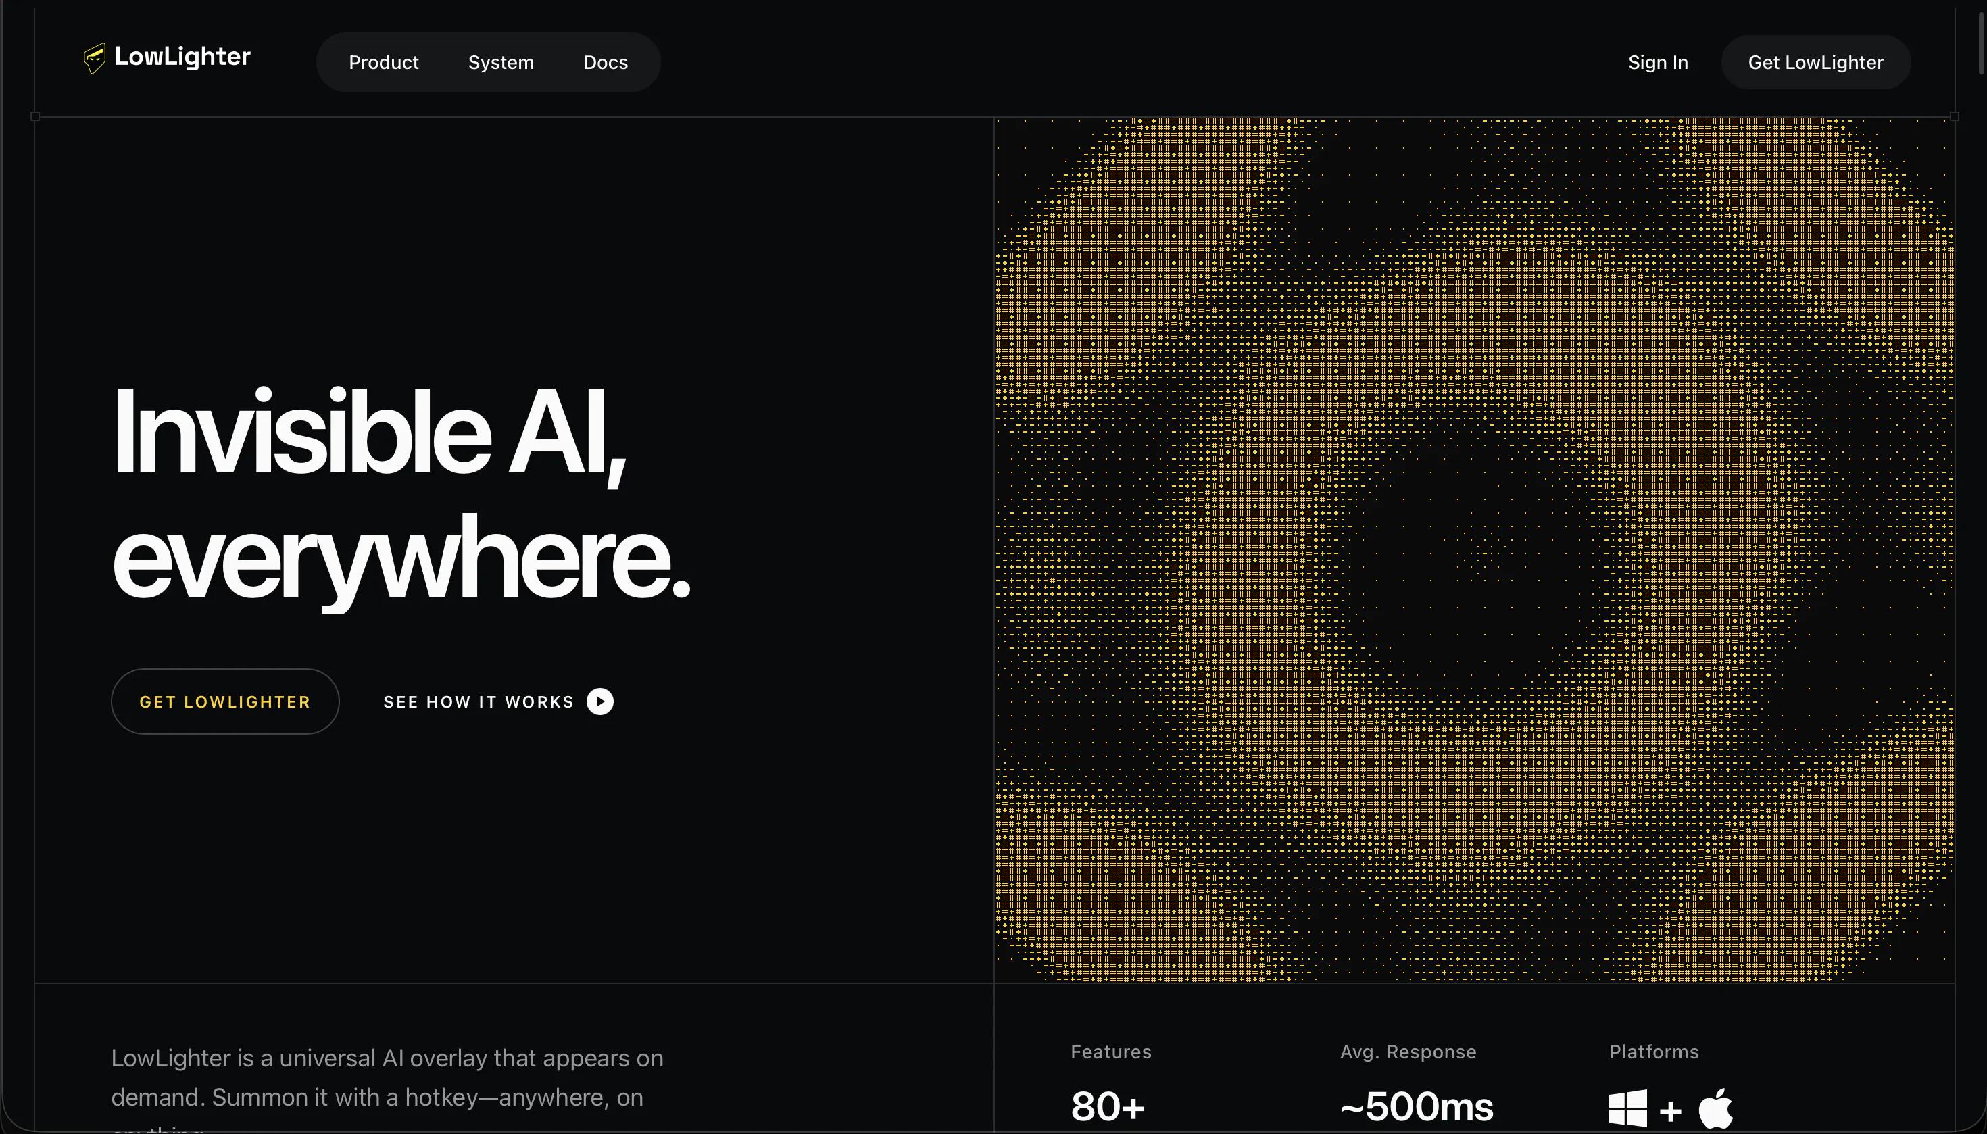The height and width of the screenshot is (1134, 1987).
Task: Click the play circle icon
Action: point(599,701)
